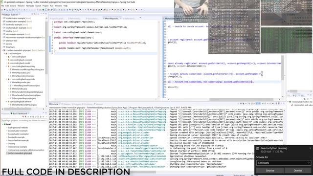The width and height of the screenshot is (313, 176).
Task: Select MemeSender.java in Package Explorer
Action: [19, 88]
